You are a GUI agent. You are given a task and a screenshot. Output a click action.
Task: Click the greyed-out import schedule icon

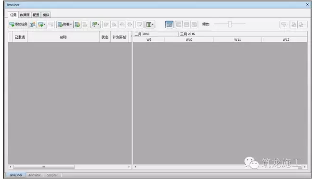point(293,24)
